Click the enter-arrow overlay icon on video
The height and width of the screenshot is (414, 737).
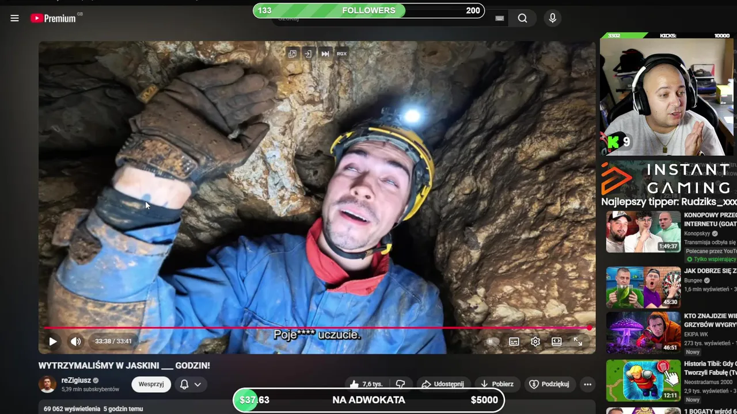point(309,53)
